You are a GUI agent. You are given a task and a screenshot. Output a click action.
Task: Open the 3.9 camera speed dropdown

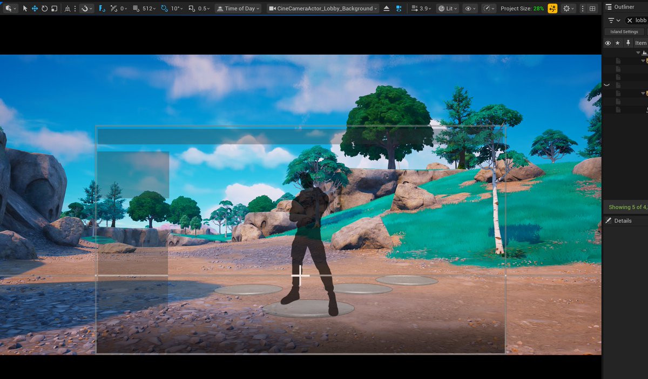[421, 9]
